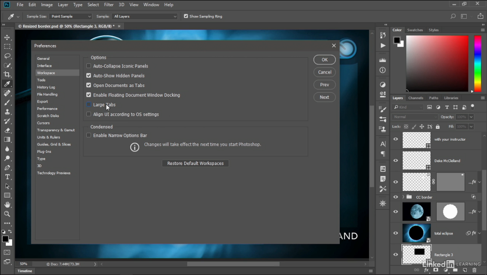Select the Eyedropper tool in the toolbox

click(x=7, y=84)
